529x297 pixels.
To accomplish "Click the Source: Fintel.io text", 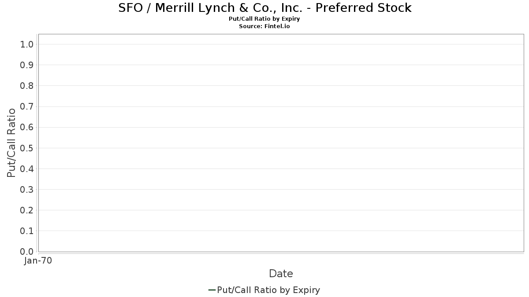I will (264, 26).
